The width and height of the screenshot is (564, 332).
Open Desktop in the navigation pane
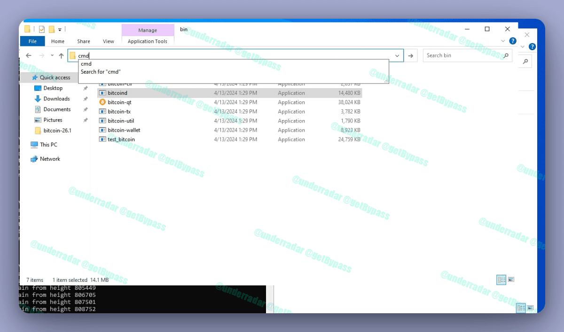pyautogui.click(x=53, y=88)
